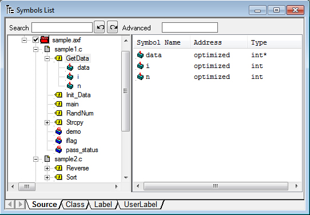
Task: Click the tree horizontal scrollbar thumb
Action: (x=27, y=186)
